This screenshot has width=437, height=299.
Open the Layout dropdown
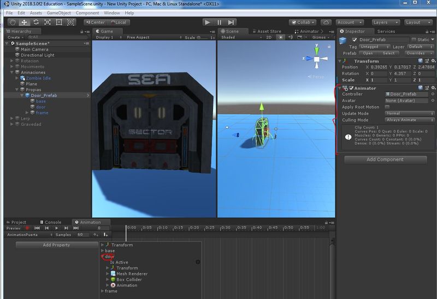click(x=418, y=22)
